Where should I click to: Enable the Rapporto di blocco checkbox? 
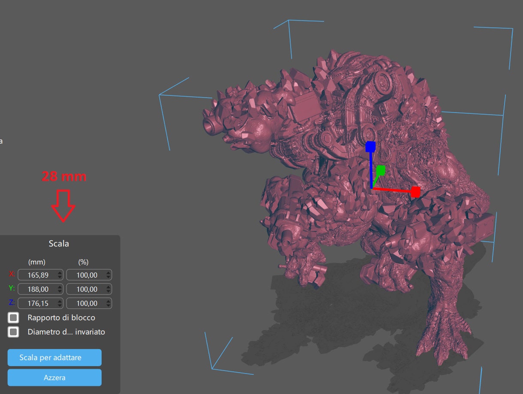pos(14,318)
